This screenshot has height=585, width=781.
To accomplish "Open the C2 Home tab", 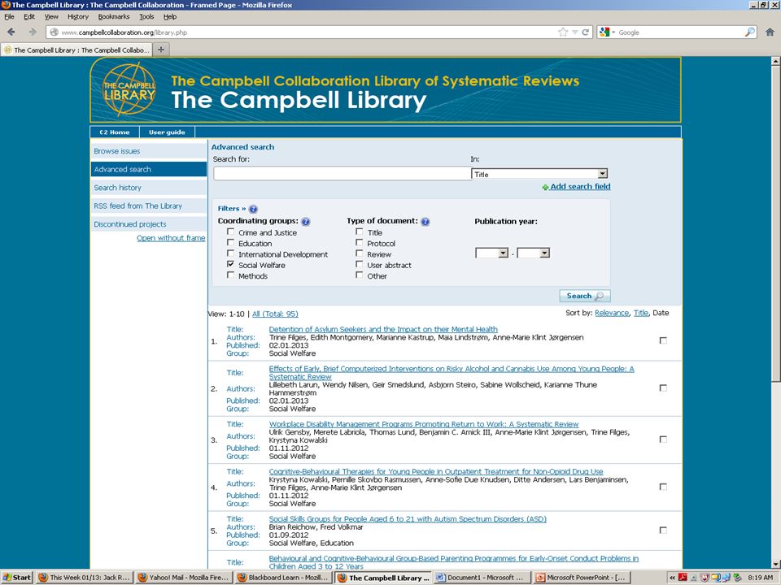I will (115, 132).
